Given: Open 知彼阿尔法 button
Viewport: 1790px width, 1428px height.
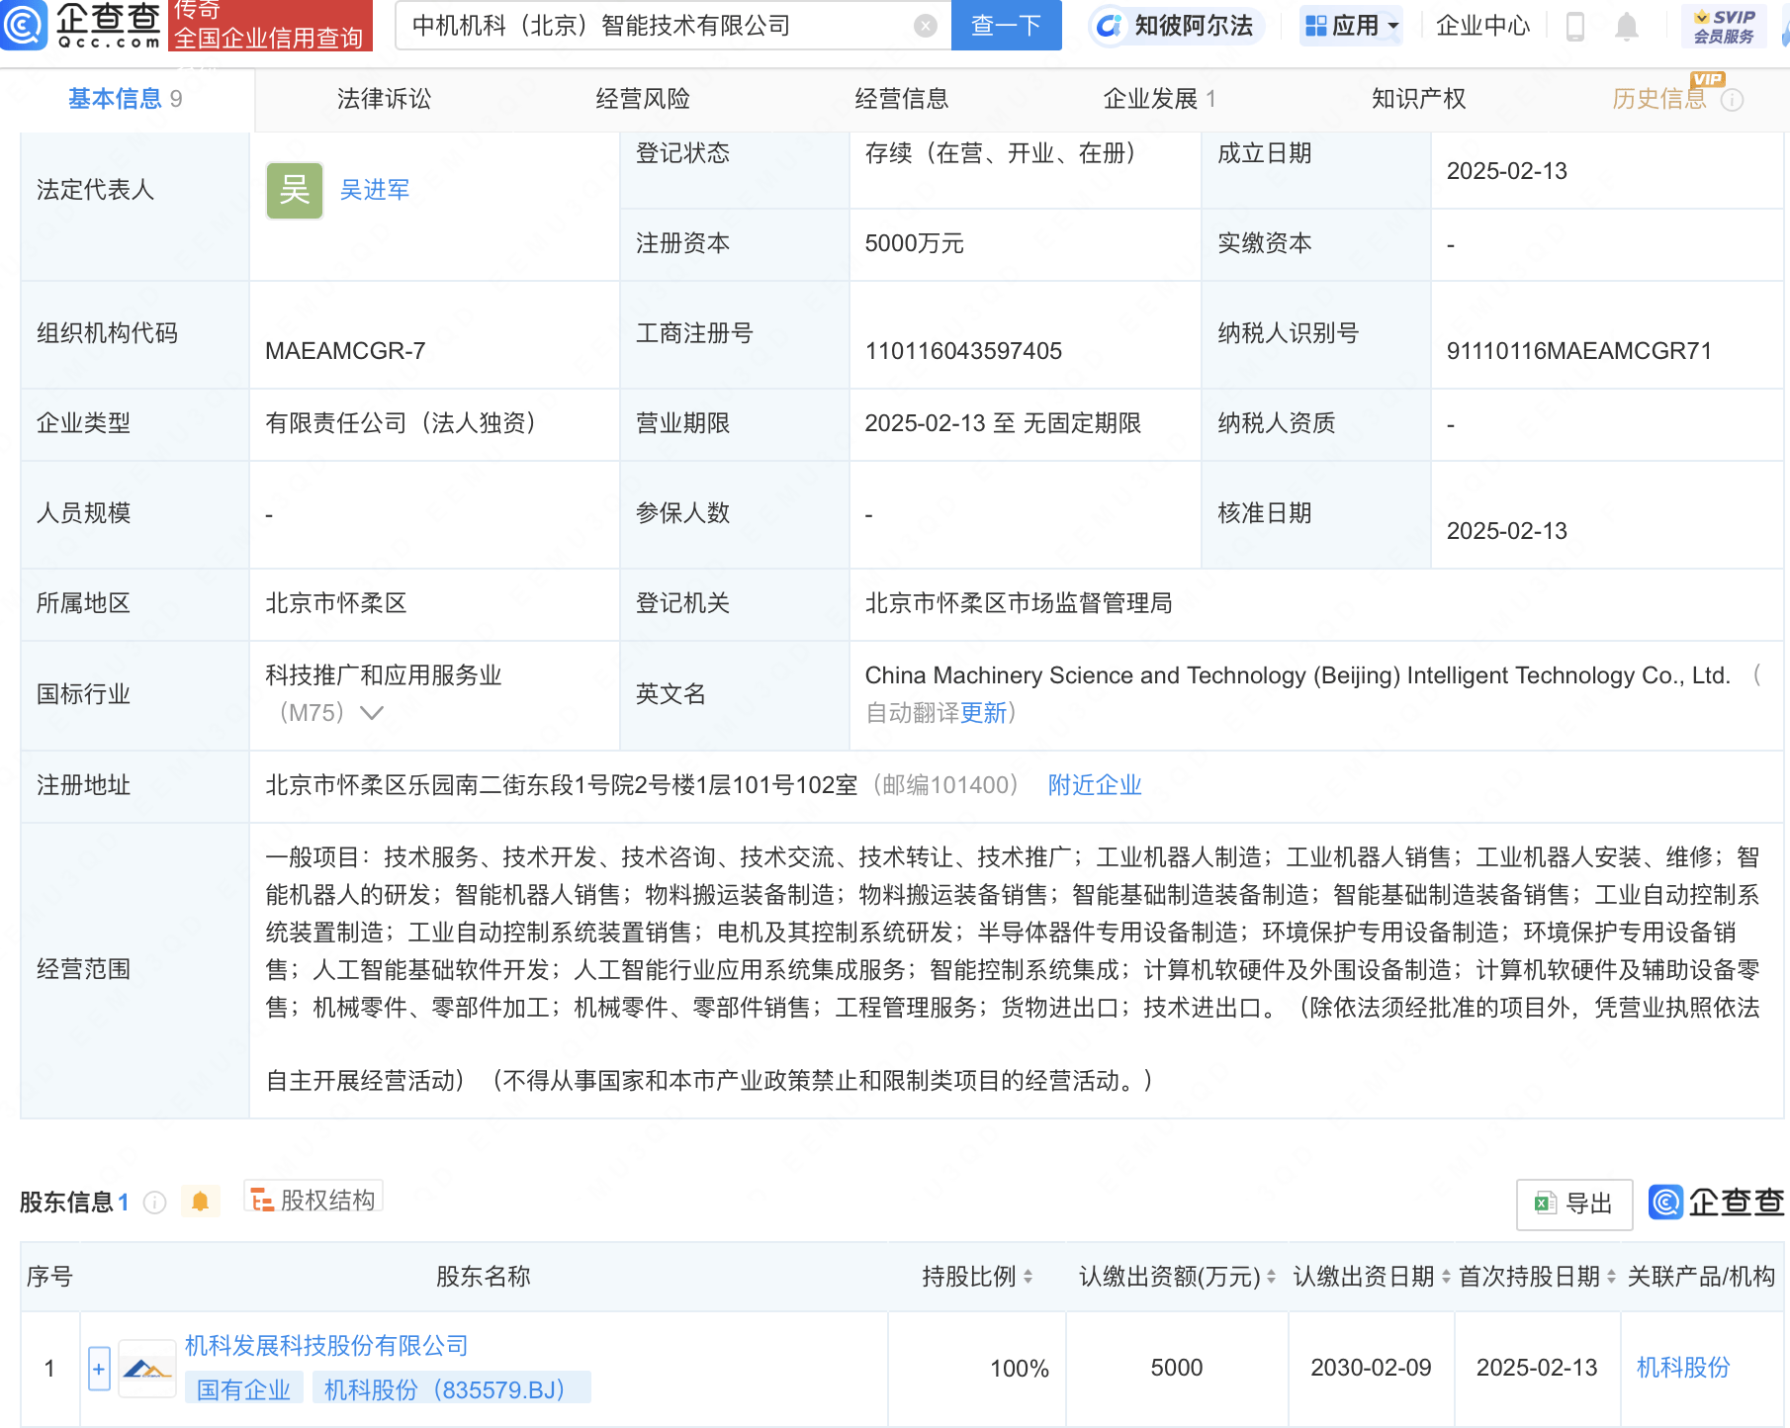Looking at the screenshot, I should coord(1177,26).
